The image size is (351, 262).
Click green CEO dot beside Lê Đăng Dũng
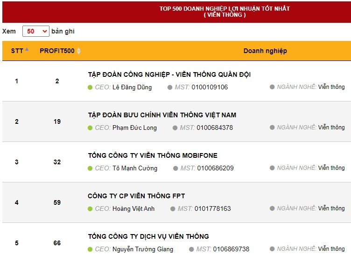click(90, 87)
